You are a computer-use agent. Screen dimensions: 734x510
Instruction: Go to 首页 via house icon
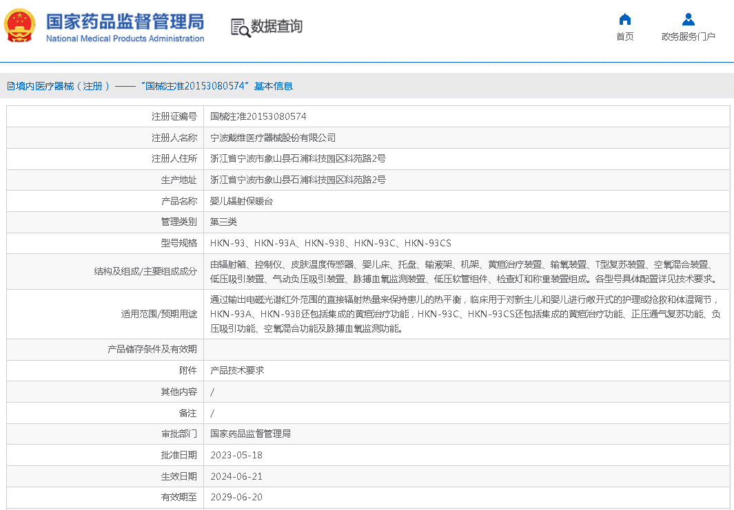(625, 19)
